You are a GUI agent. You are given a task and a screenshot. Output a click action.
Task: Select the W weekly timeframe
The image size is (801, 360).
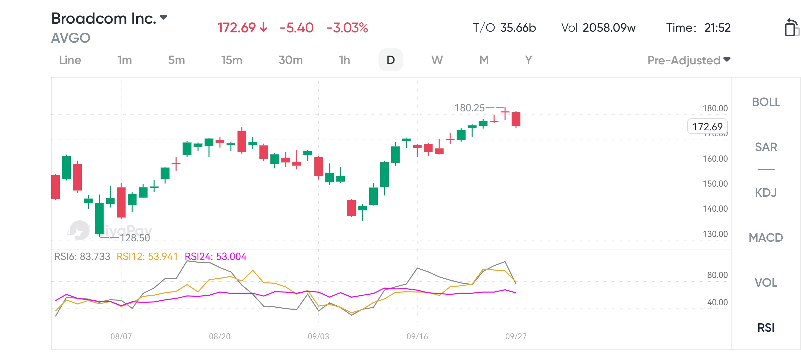437,60
